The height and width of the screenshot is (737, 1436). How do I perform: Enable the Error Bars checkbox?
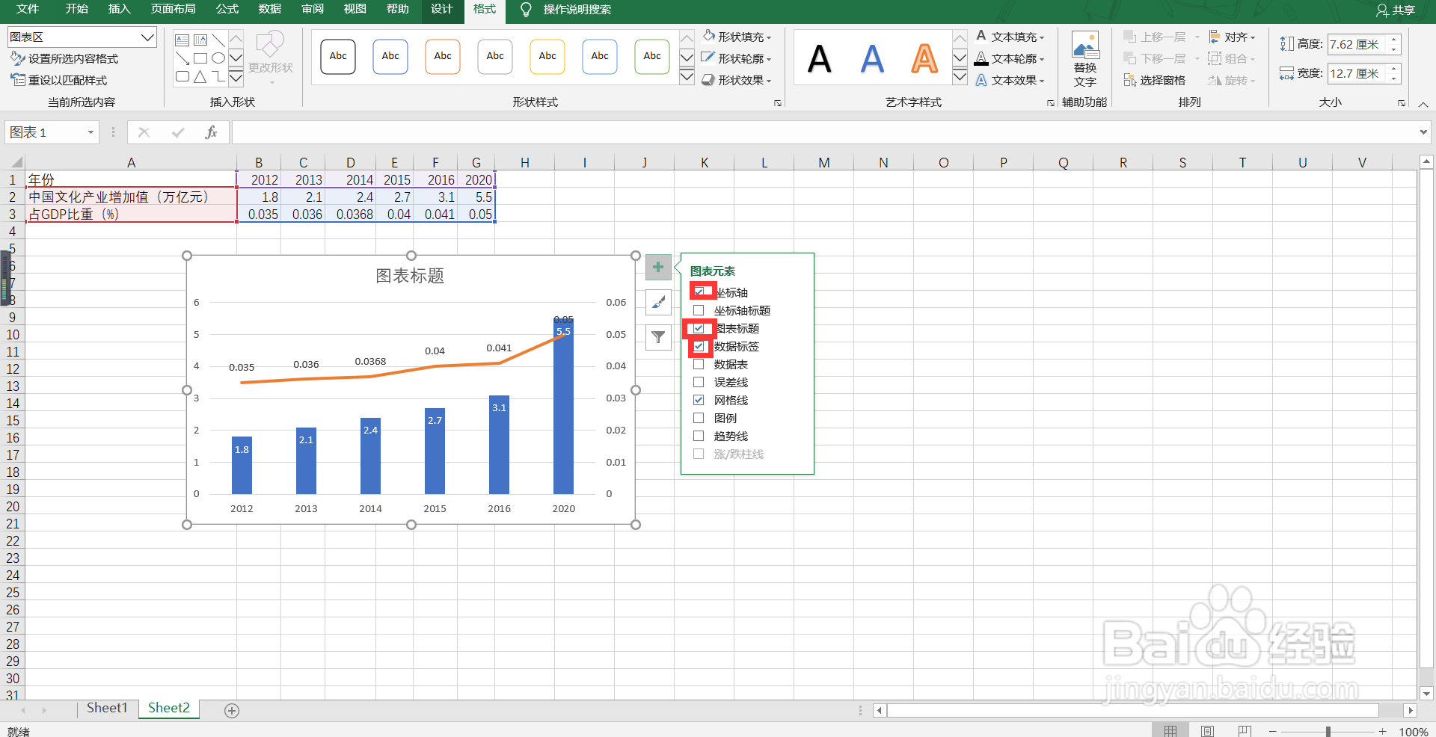point(699,382)
